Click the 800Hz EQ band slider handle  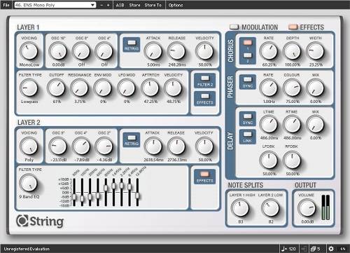pos(106,188)
